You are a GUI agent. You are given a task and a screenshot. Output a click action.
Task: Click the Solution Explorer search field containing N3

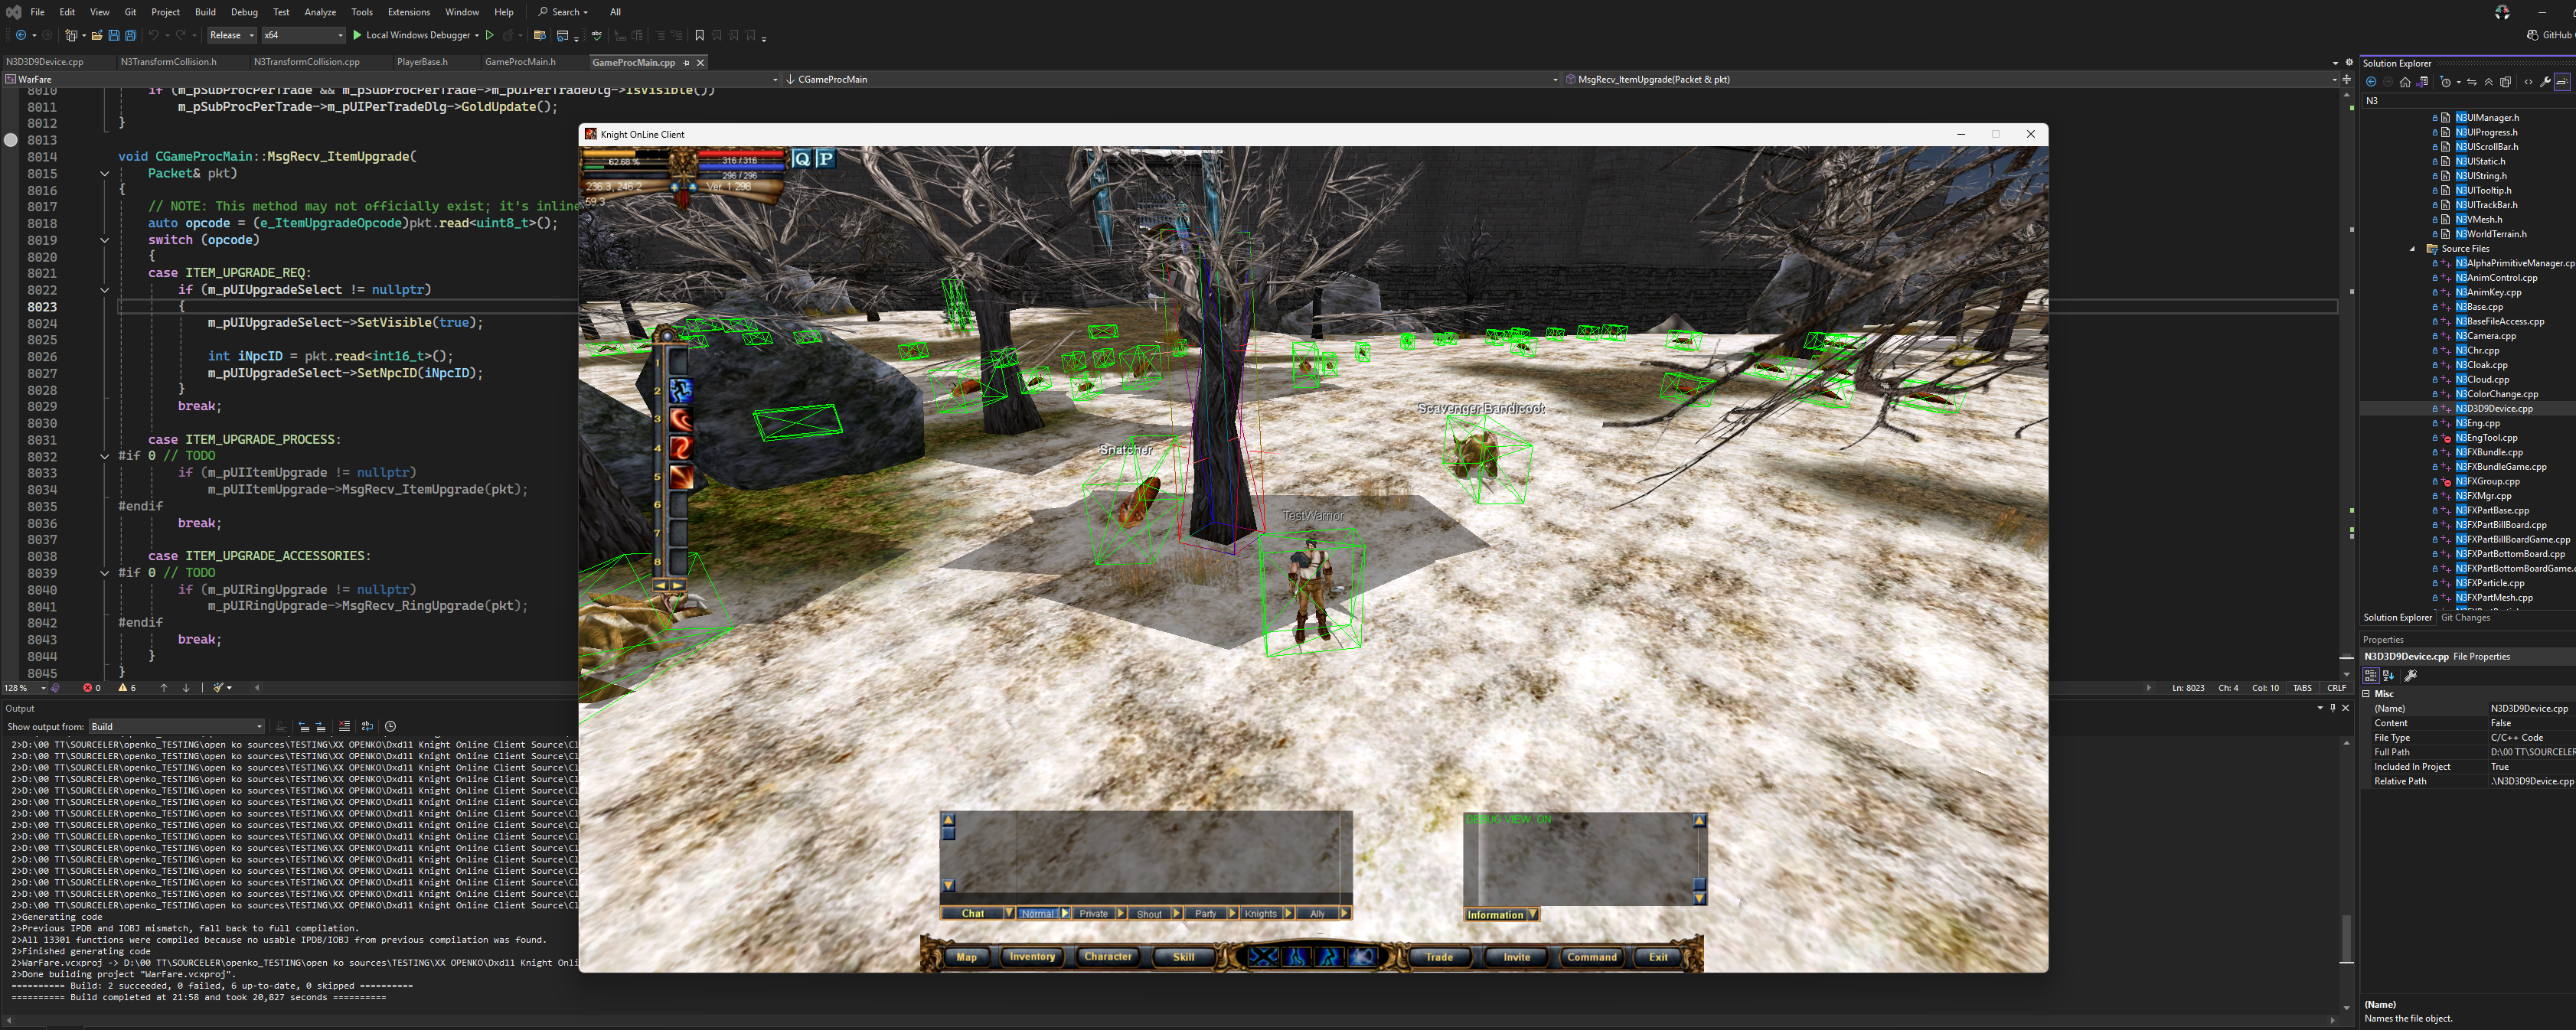click(2467, 101)
